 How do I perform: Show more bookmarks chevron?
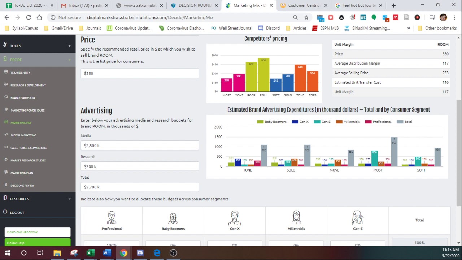click(x=409, y=28)
